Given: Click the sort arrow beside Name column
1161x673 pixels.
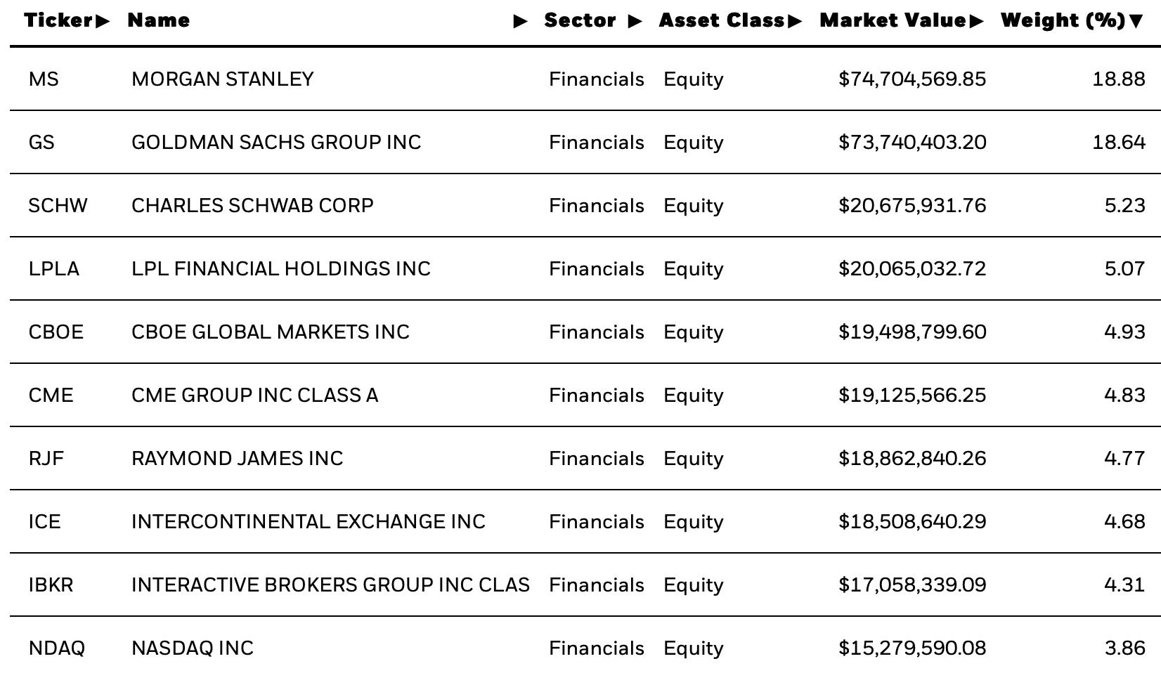Looking at the screenshot, I should pos(521,21).
